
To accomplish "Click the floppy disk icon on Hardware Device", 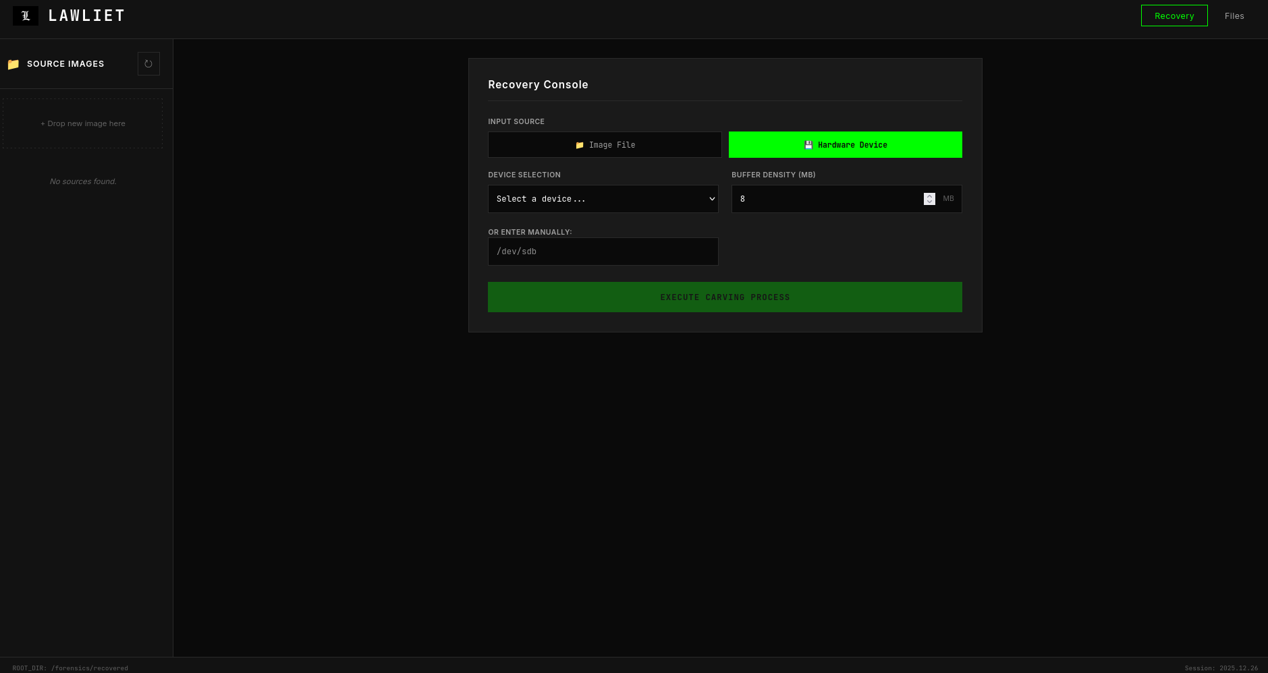I will pyautogui.click(x=808, y=144).
